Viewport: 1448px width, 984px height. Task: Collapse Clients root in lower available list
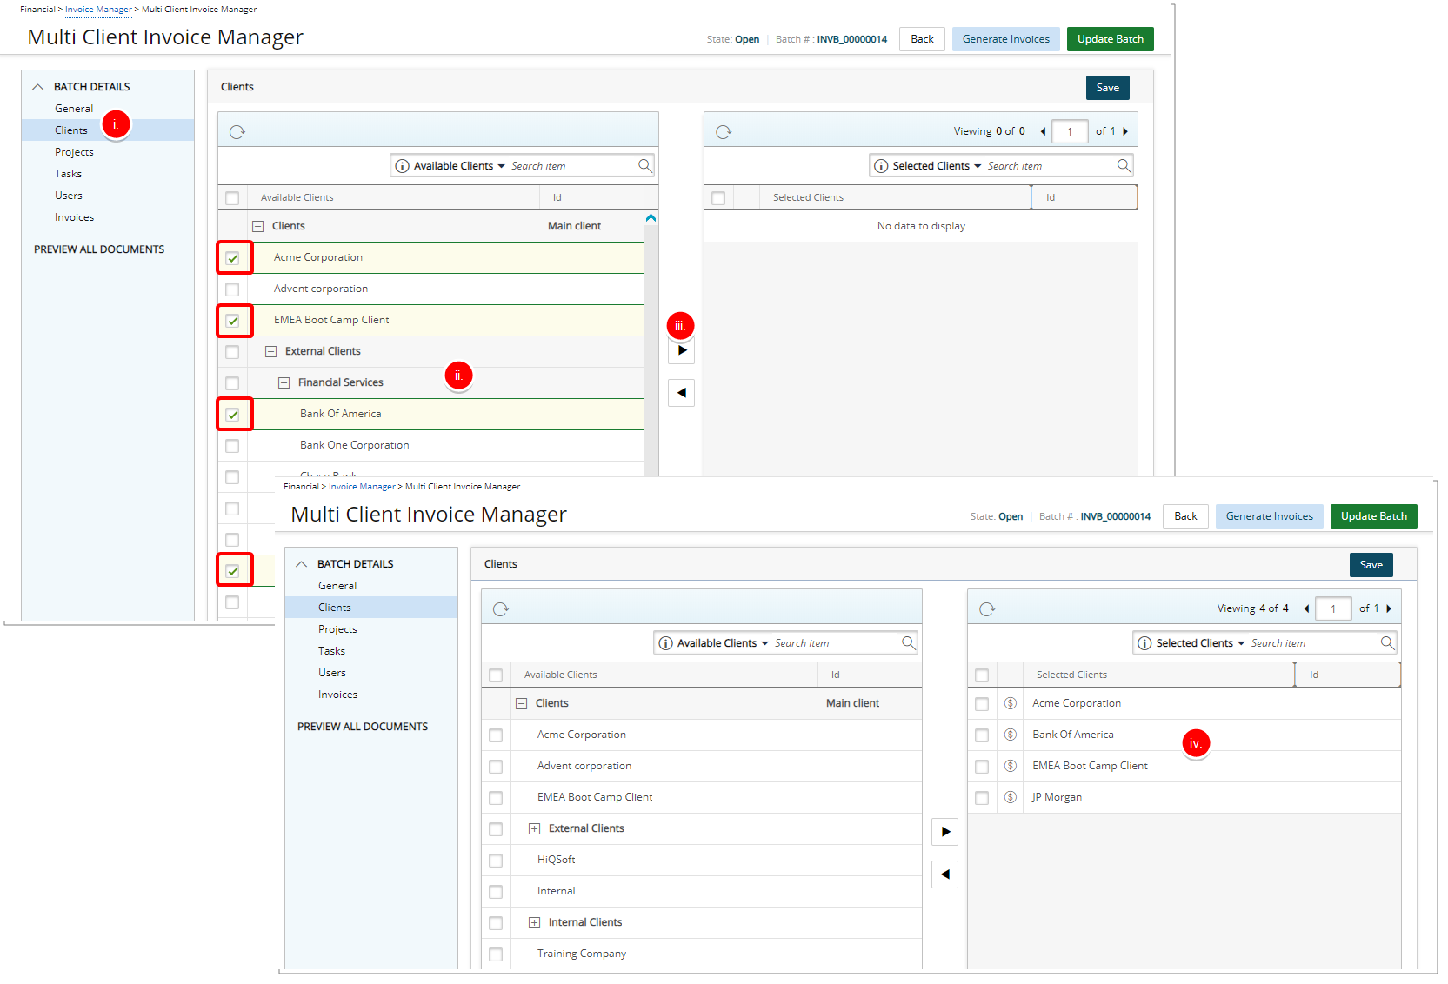pyautogui.click(x=521, y=703)
